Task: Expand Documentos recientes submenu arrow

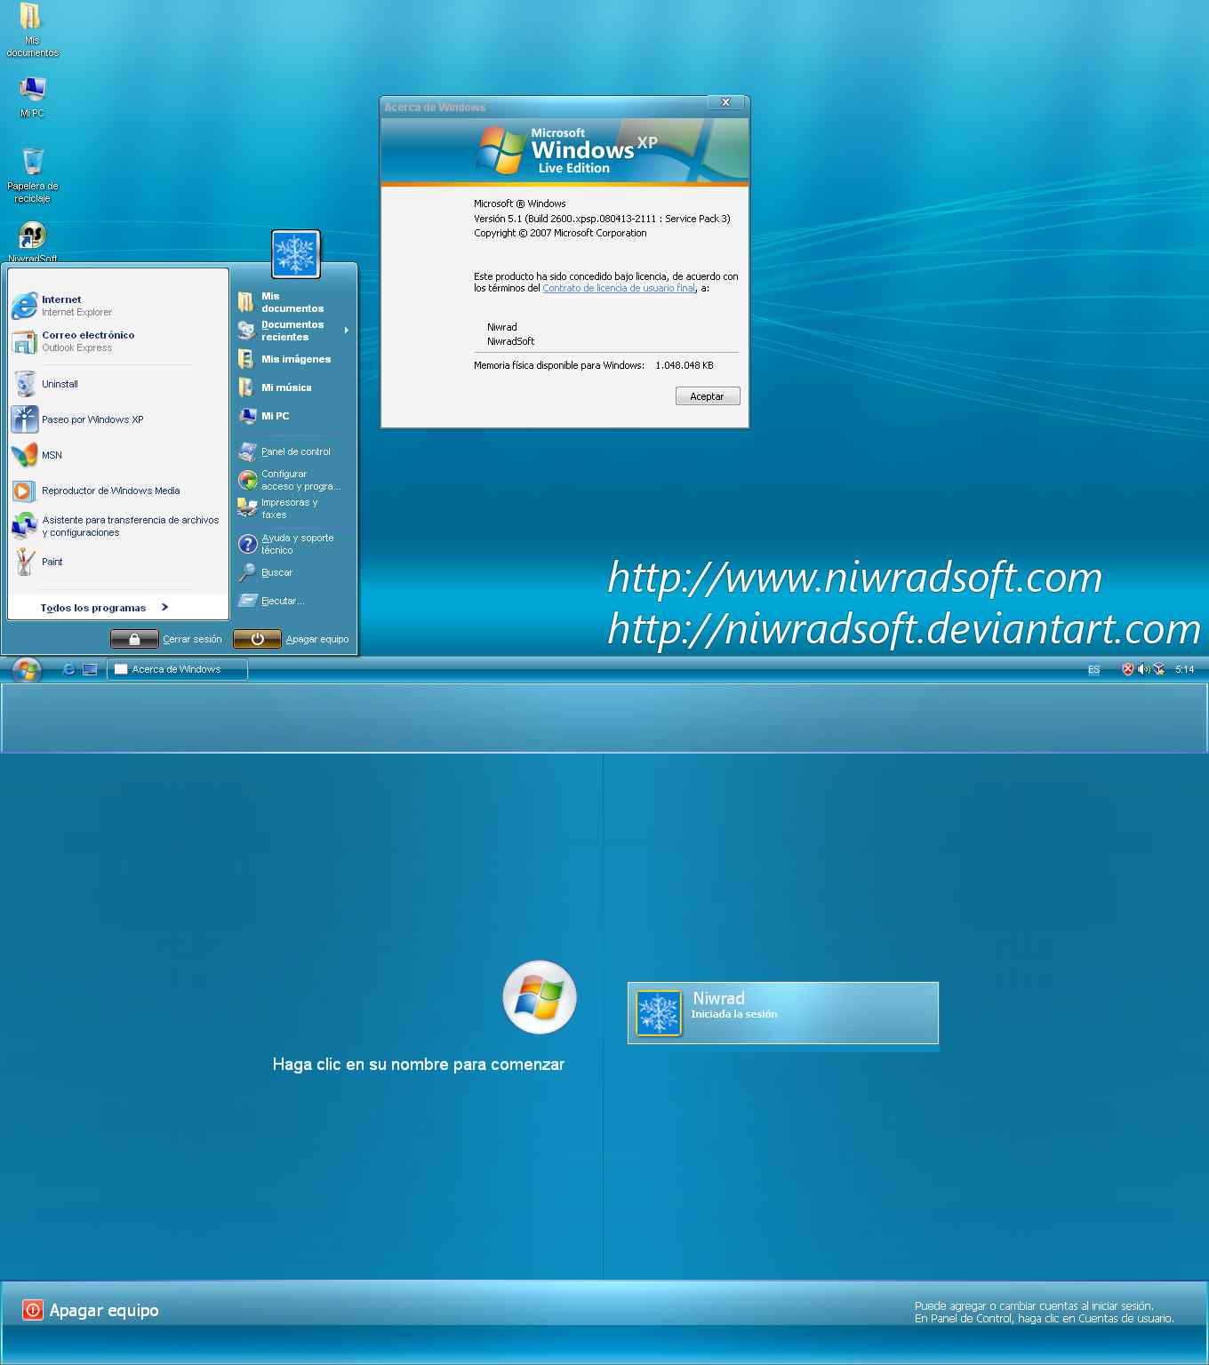Action: (347, 331)
